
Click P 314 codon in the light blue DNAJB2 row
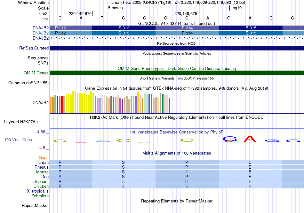point(187,33)
